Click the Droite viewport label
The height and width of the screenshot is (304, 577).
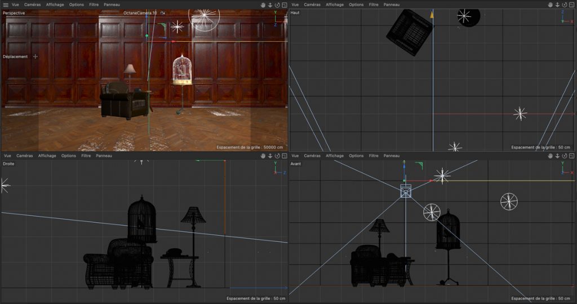pos(8,164)
